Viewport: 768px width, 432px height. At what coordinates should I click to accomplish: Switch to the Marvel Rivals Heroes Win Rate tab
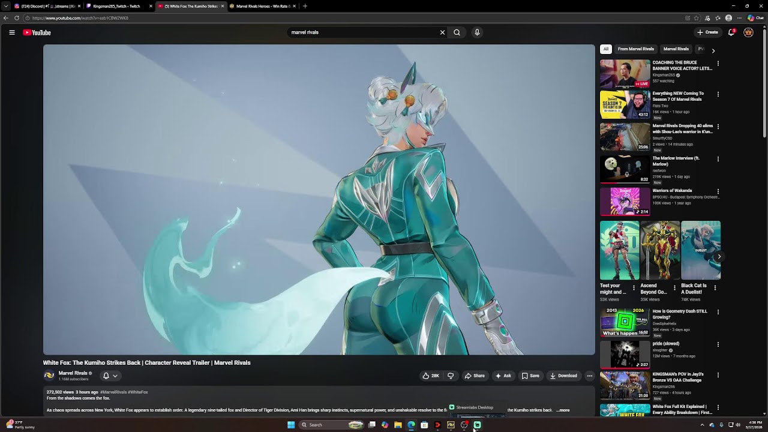[263, 6]
